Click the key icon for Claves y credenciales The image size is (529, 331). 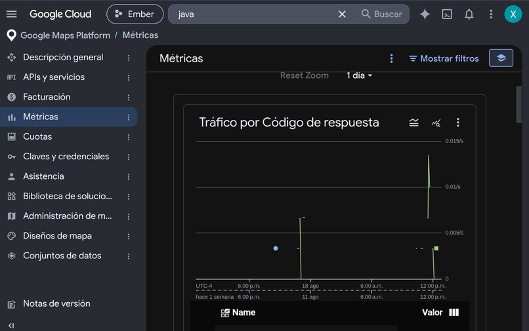[x=11, y=157]
